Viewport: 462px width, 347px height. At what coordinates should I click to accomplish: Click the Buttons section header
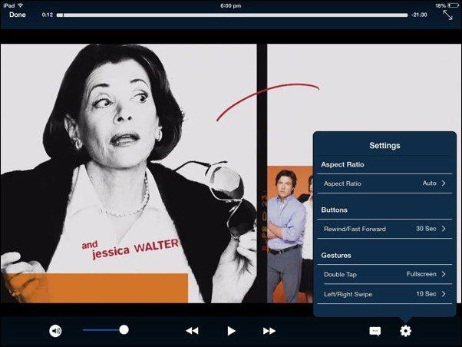tap(334, 210)
